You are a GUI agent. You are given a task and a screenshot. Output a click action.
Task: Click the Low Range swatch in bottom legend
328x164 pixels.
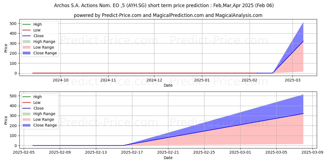click(27, 120)
